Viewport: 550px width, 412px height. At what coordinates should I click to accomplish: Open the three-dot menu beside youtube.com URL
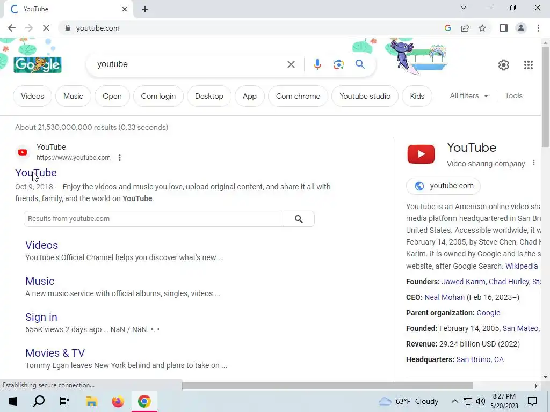click(x=120, y=158)
